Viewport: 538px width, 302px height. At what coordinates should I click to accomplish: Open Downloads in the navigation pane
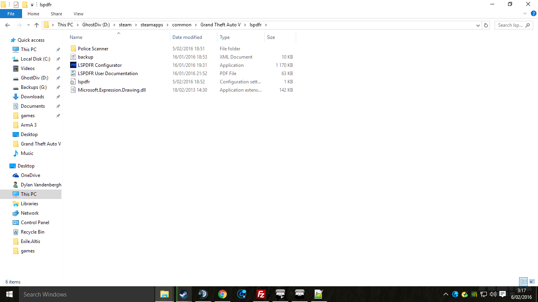[32, 97]
